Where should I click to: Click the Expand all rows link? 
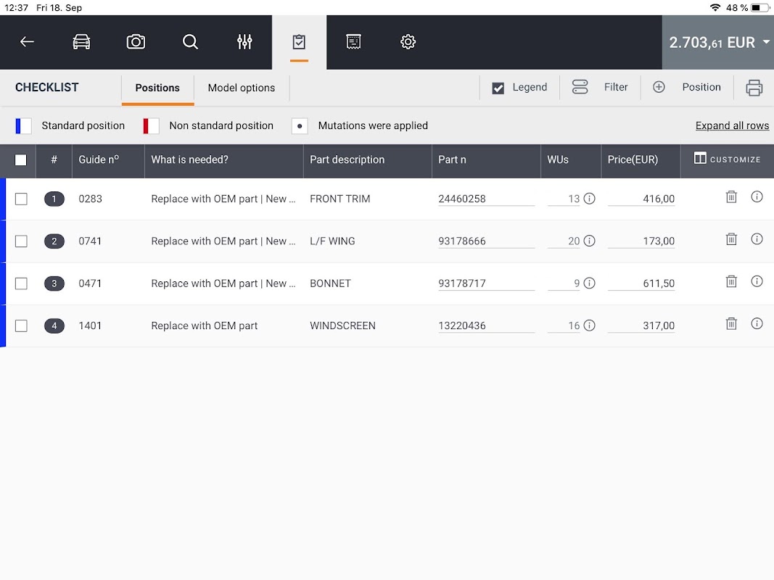coord(732,125)
